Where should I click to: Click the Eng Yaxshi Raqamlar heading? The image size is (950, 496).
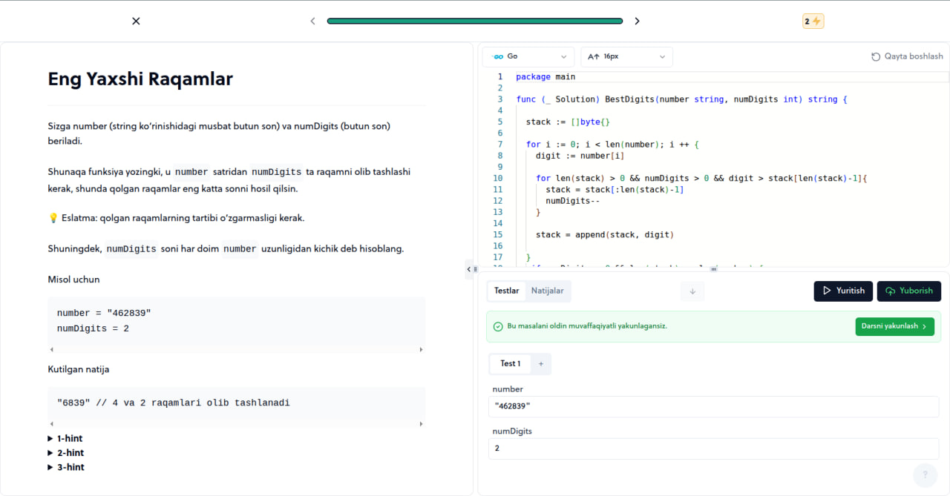click(x=140, y=79)
